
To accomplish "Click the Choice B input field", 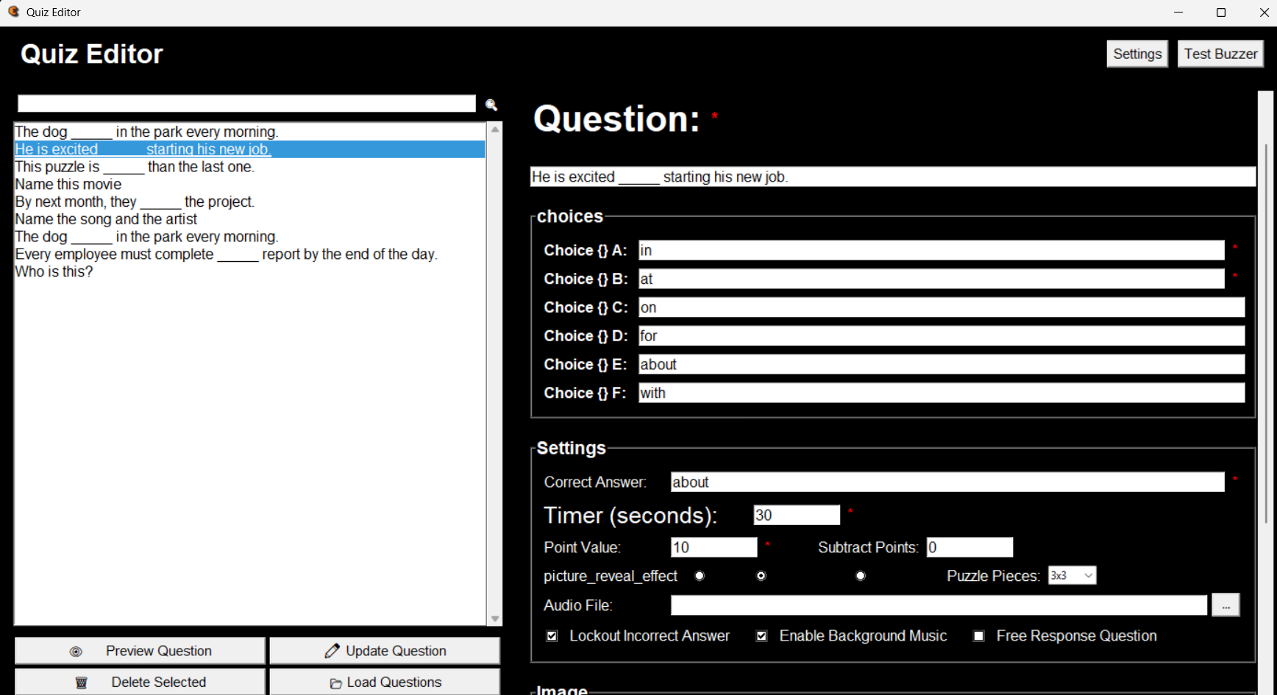I will tap(931, 279).
